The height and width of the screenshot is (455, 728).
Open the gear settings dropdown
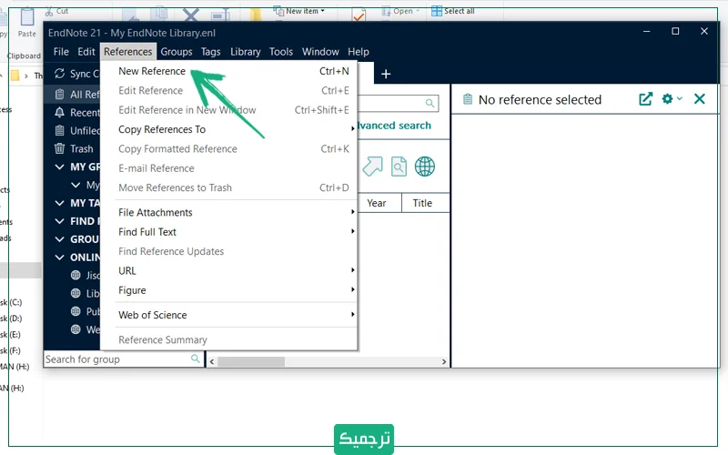[x=672, y=99]
